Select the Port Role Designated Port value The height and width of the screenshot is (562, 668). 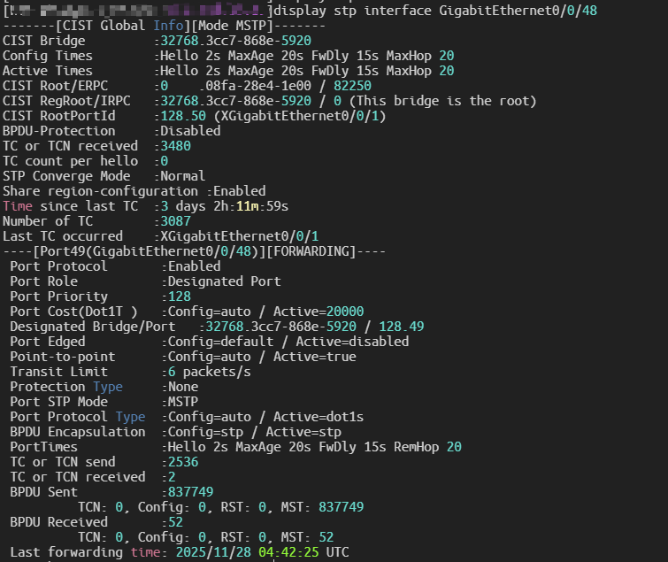tap(224, 281)
